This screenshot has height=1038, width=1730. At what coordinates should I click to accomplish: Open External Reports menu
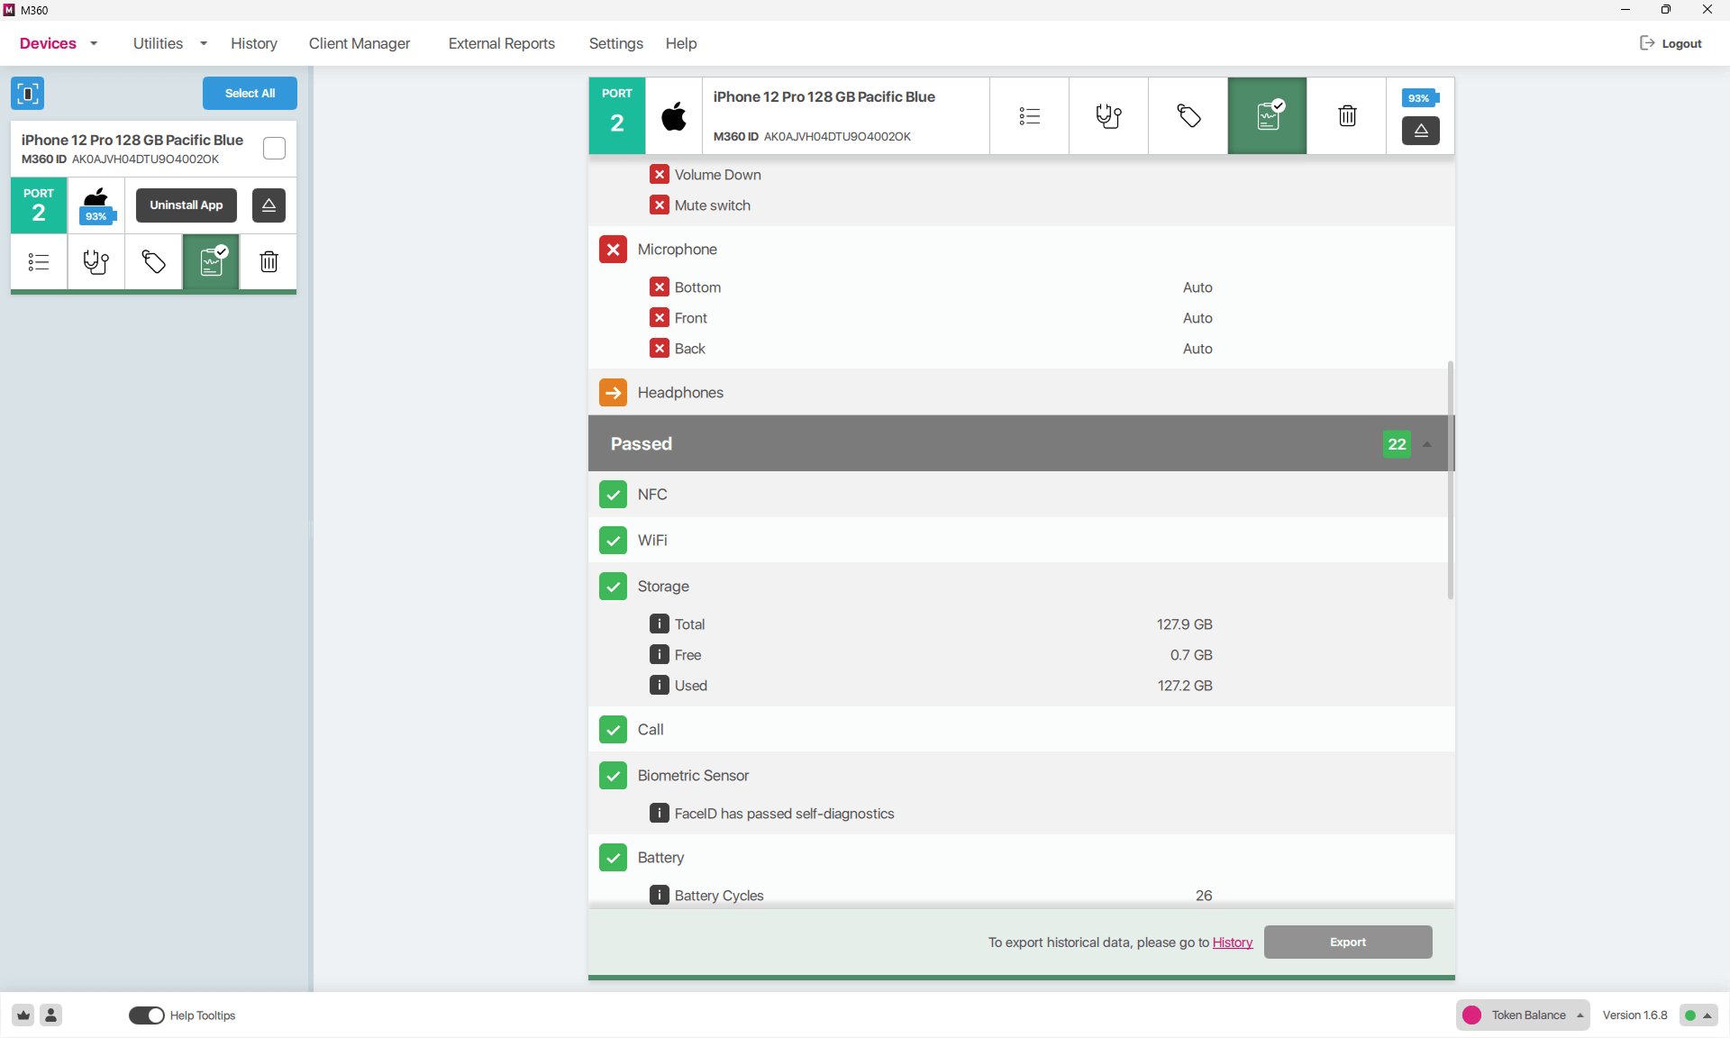(x=502, y=43)
